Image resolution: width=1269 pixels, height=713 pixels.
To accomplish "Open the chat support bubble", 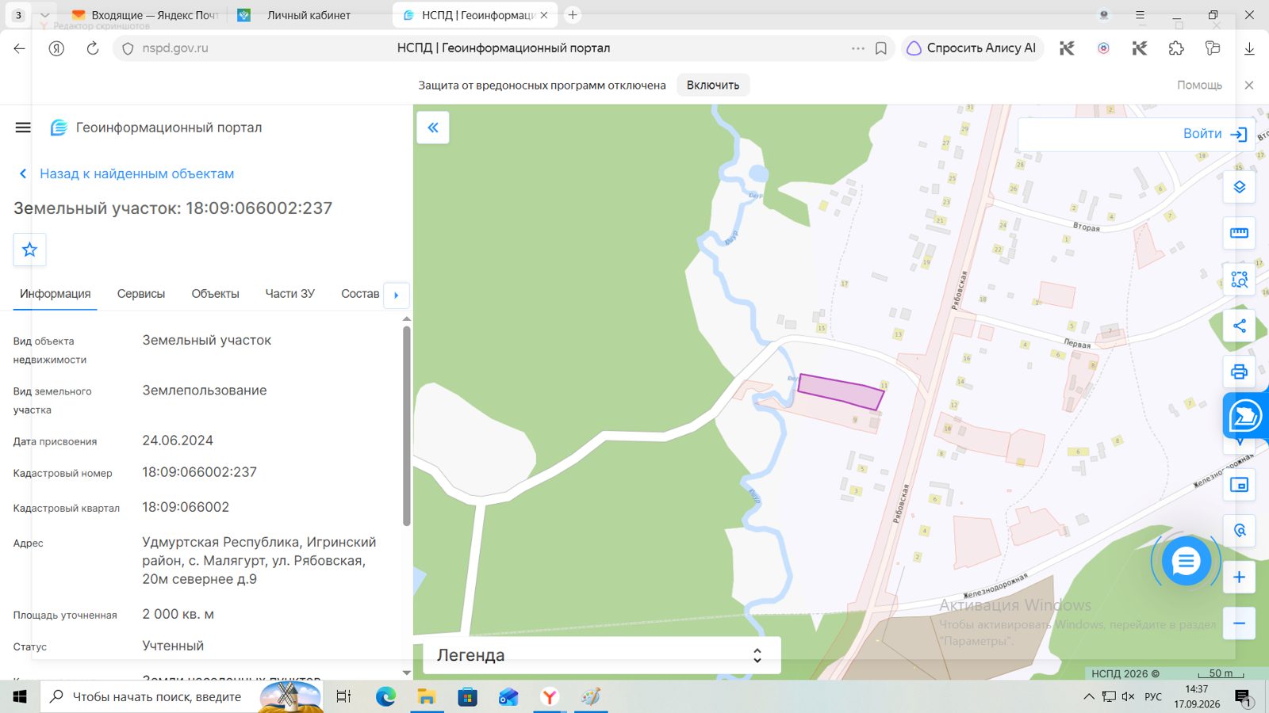I will click(1186, 562).
